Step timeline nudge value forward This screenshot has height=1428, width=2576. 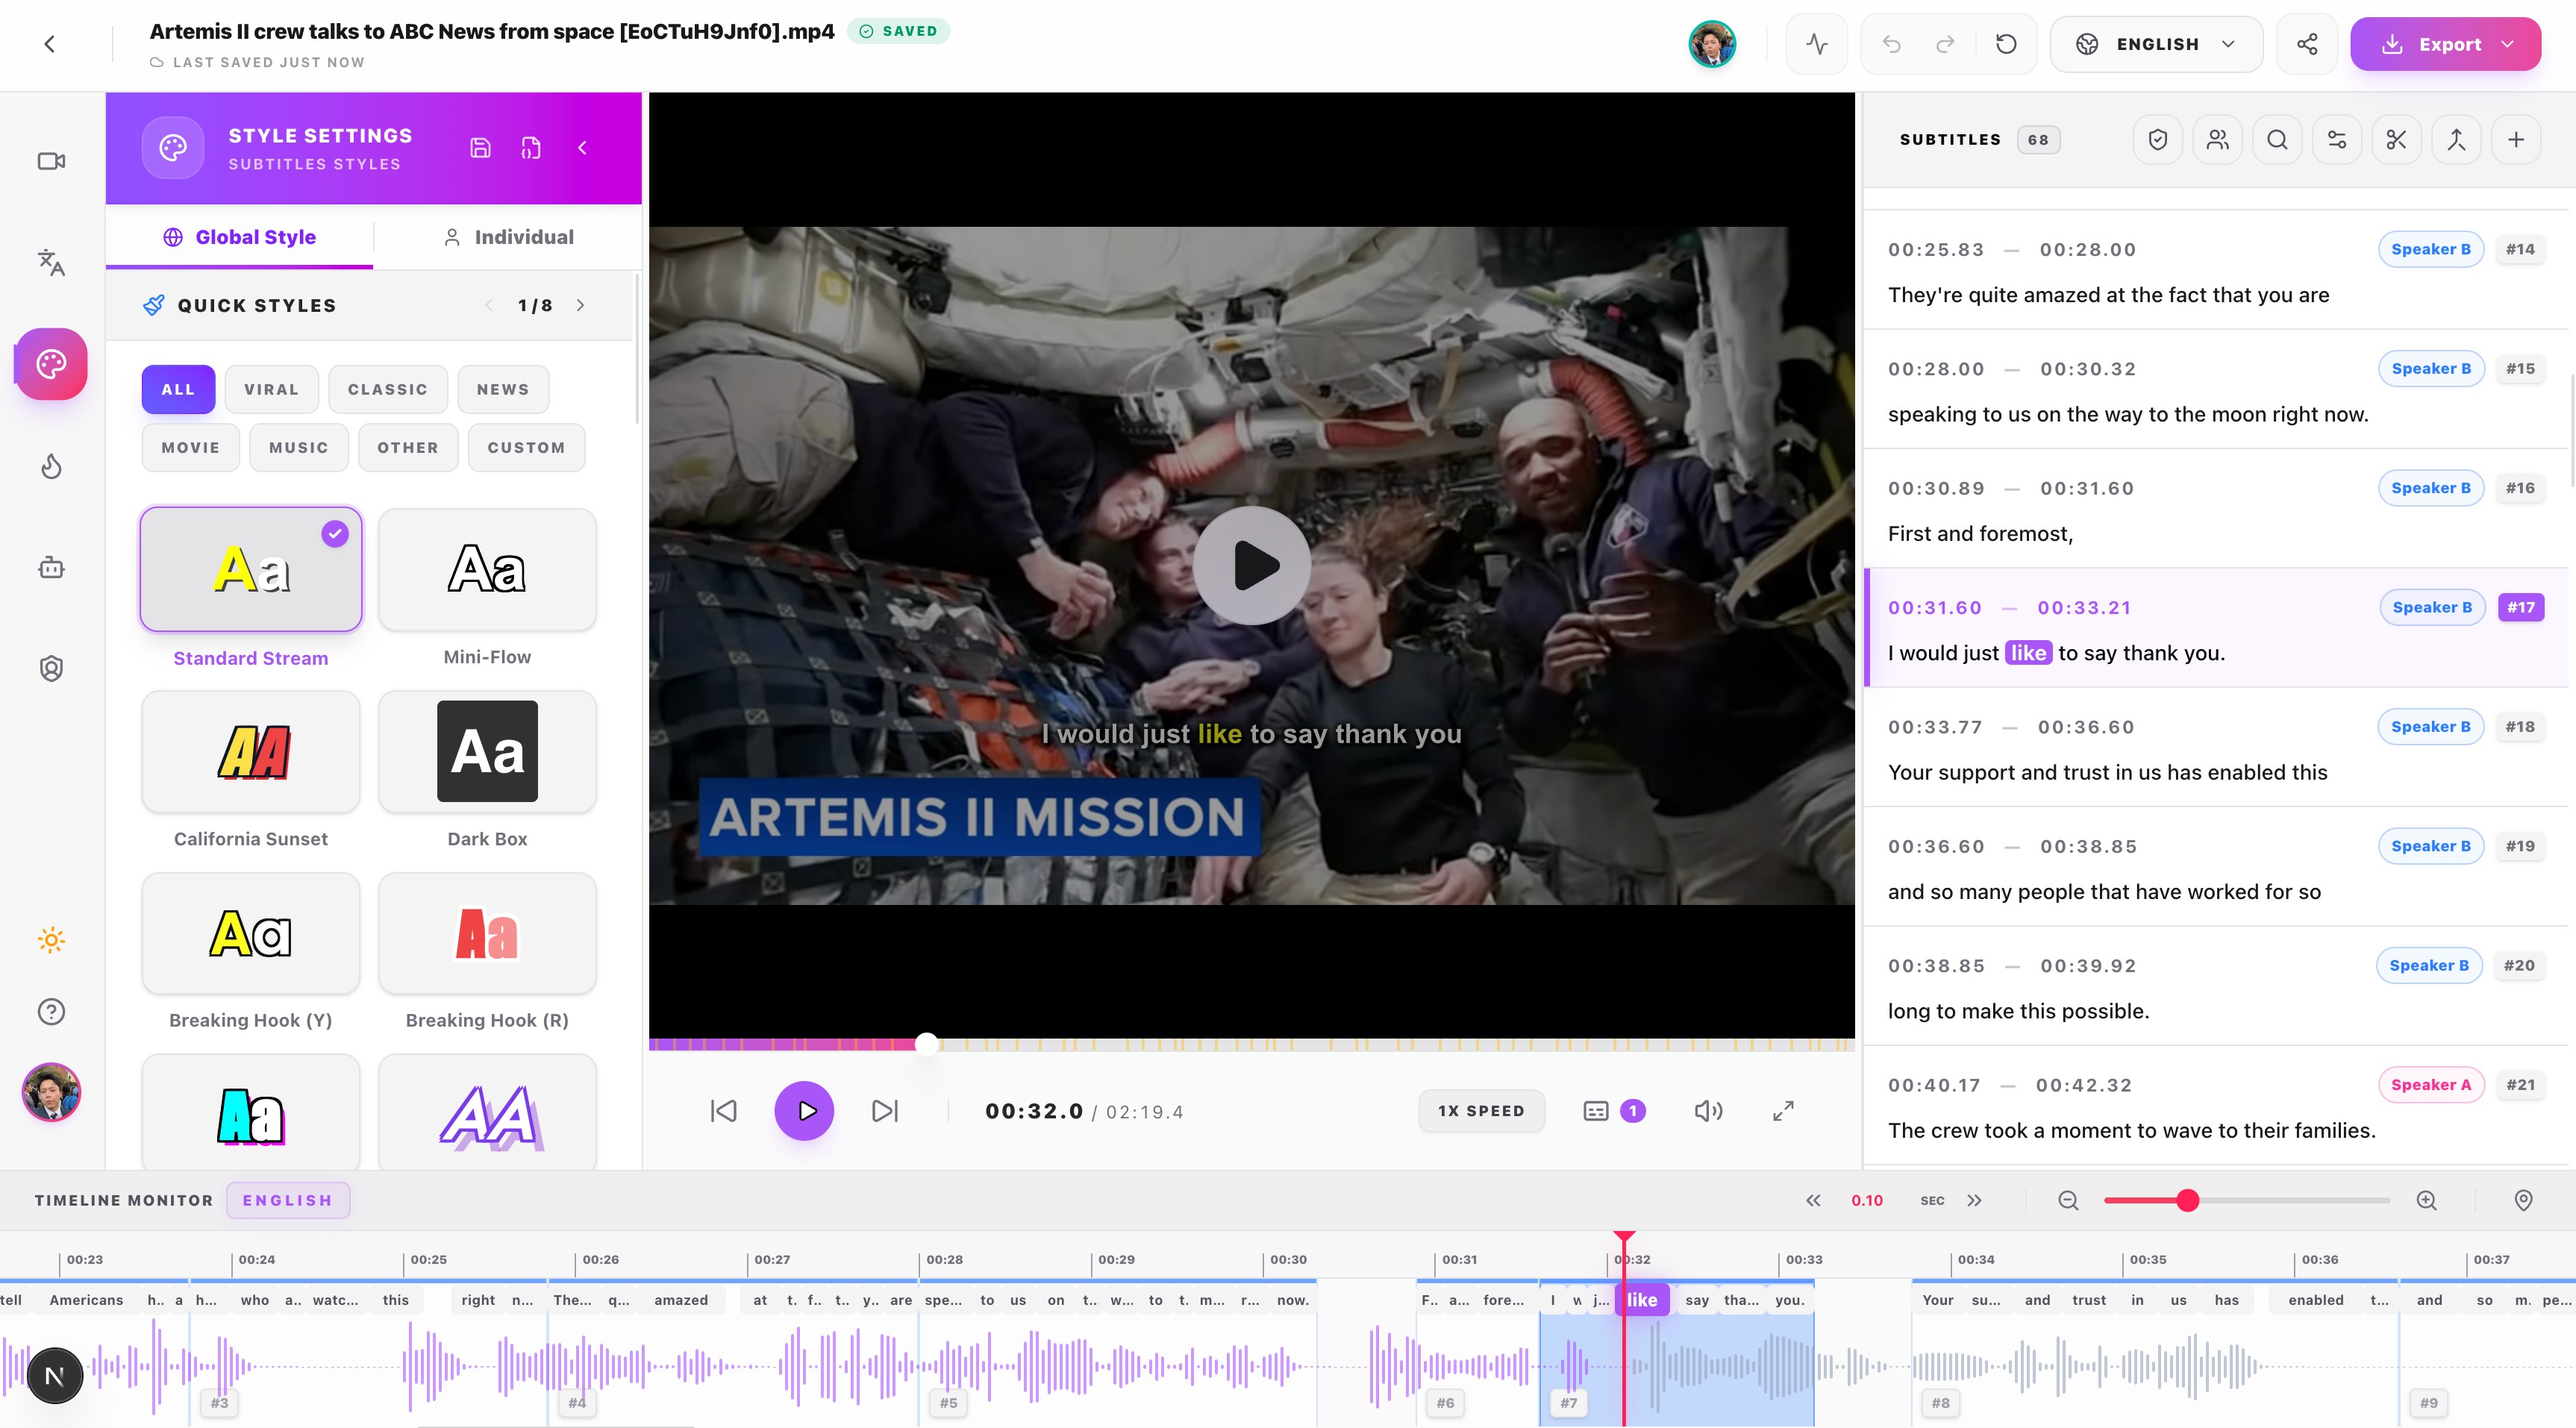1974,1200
